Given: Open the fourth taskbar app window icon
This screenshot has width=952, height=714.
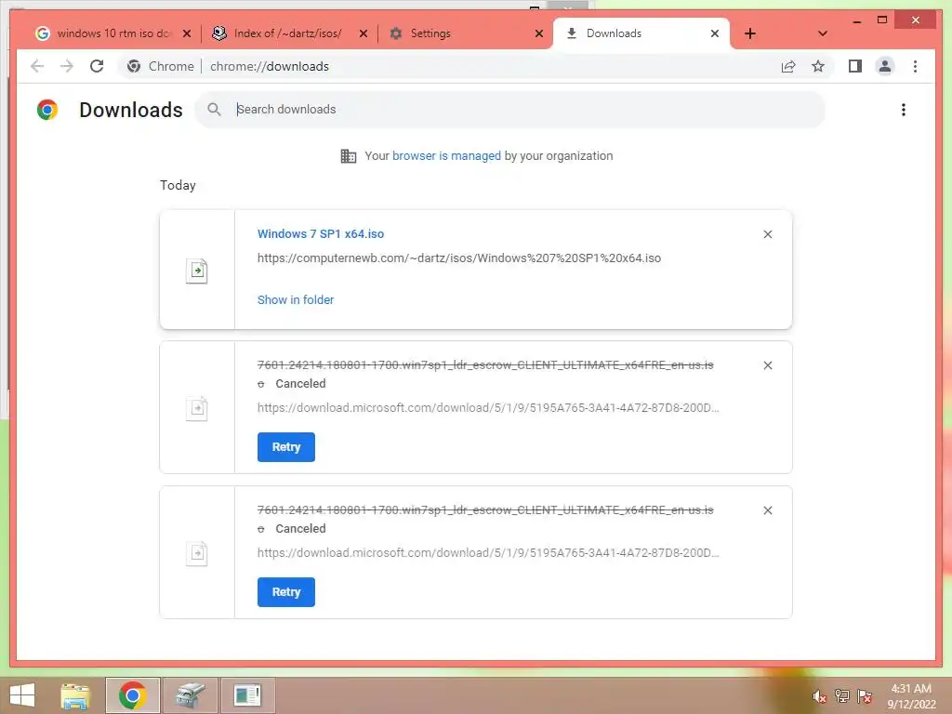Looking at the screenshot, I should click(x=247, y=695).
